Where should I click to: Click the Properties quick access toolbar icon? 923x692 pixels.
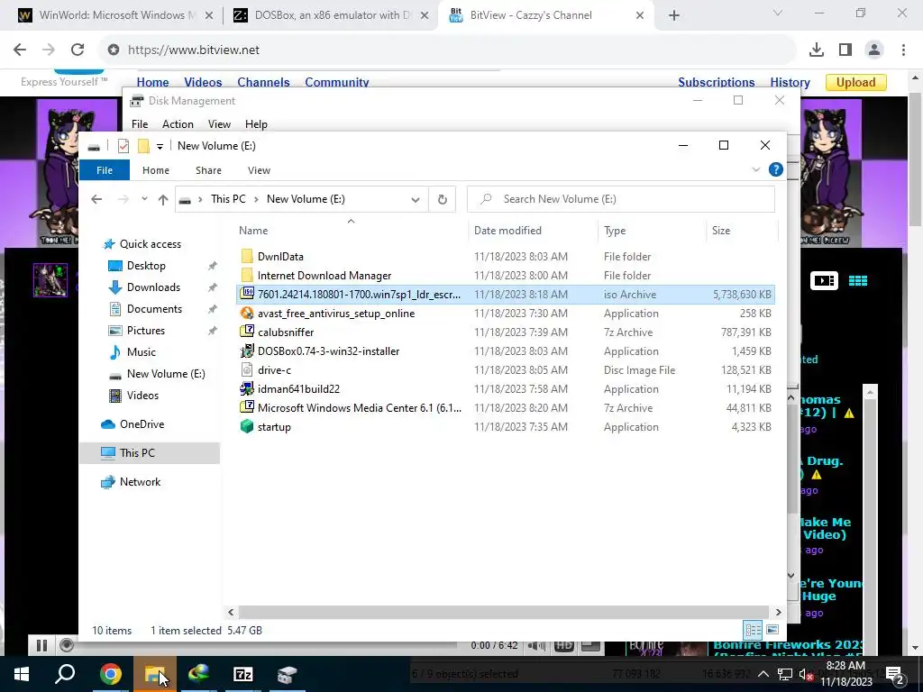pos(123,146)
